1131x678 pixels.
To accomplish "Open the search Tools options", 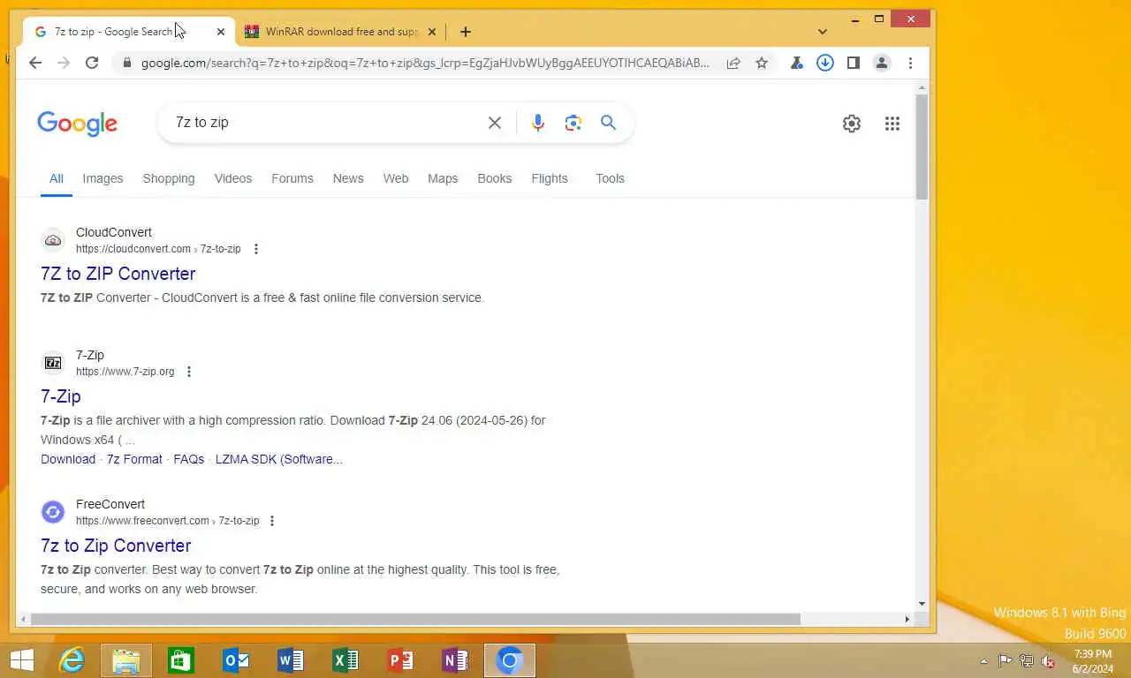I will point(610,178).
